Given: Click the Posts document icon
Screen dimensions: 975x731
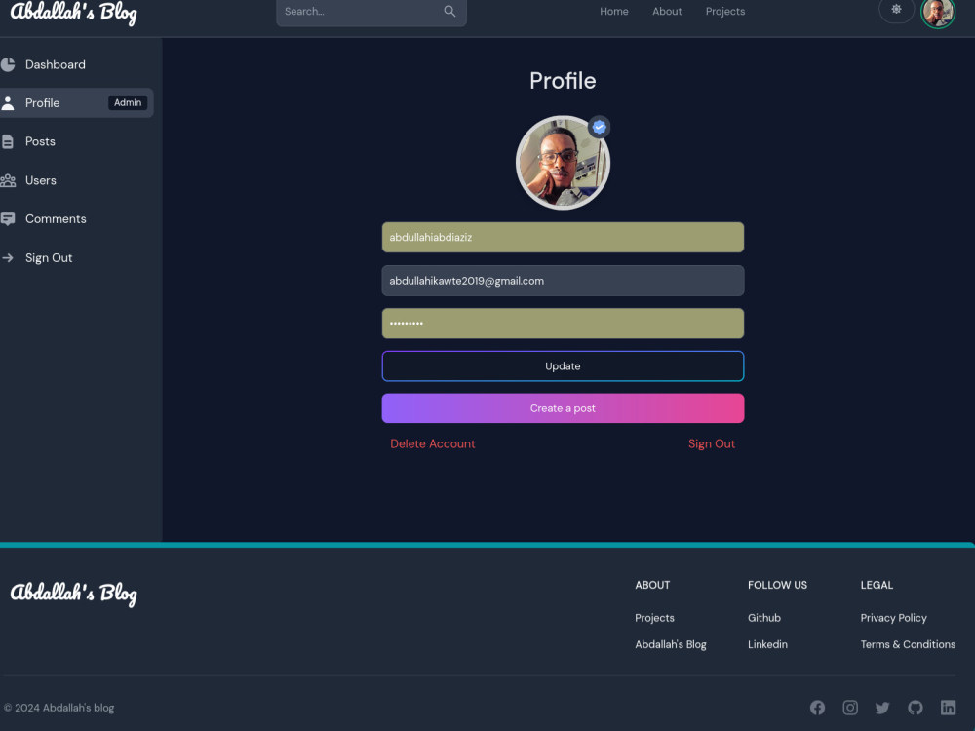Looking at the screenshot, I should pos(8,141).
